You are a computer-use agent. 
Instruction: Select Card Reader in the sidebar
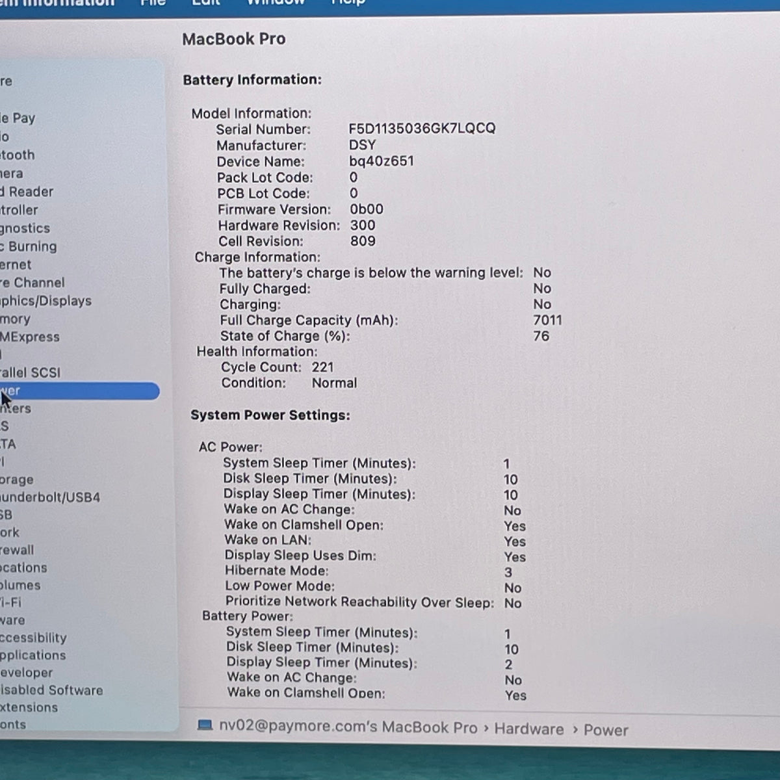click(27, 192)
